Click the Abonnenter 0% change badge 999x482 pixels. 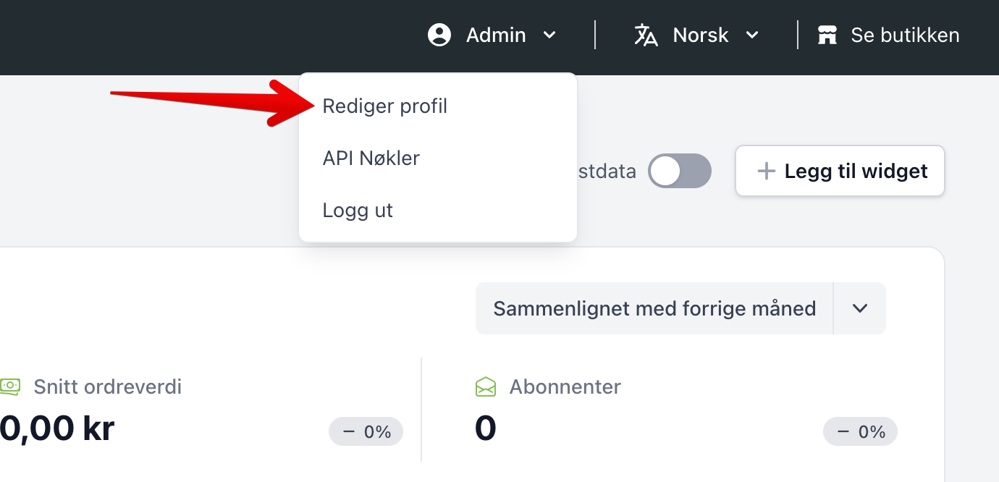point(860,432)
